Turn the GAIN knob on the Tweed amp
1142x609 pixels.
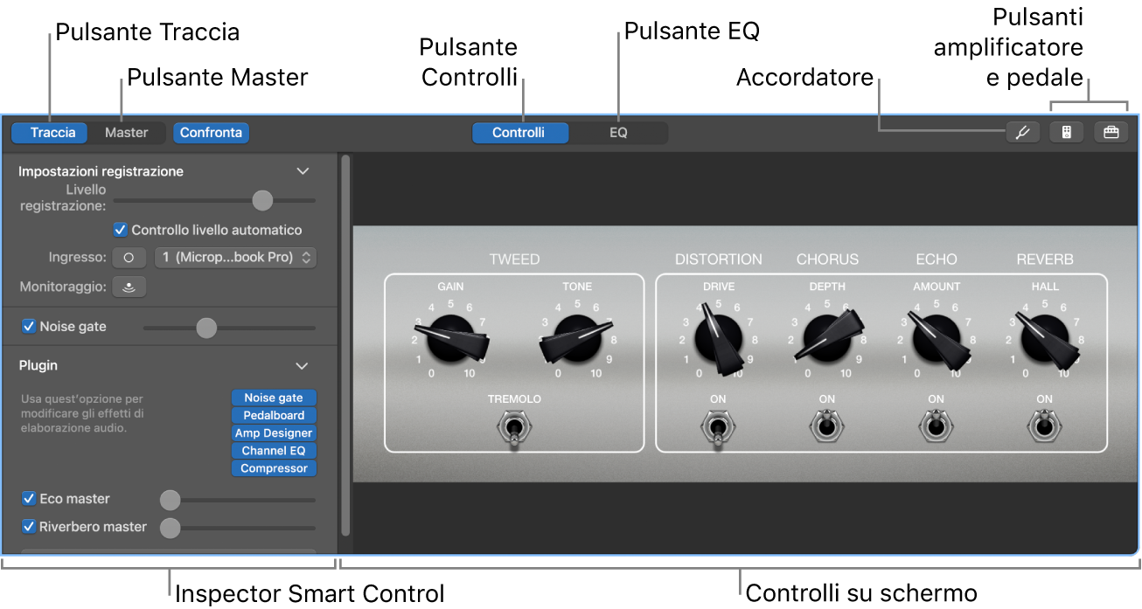click(452, 338)
